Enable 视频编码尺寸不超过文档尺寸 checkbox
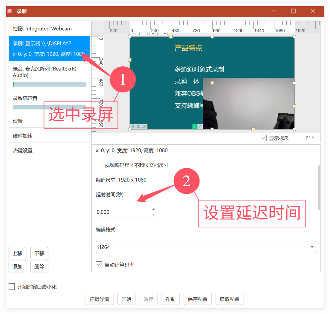The height and width of the screenshot is (314, 330). click(x=99, y=165)
